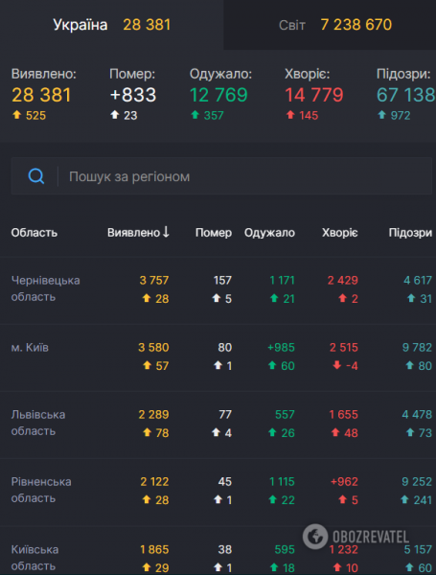The width and height of the screenshot is (436, 575).
Task: Click Чернівецька red arrow next to 2
Action: (343, 298)
